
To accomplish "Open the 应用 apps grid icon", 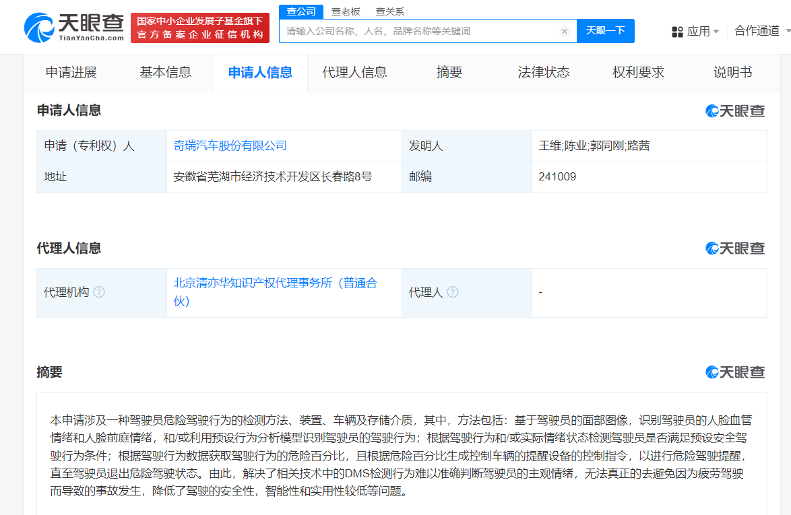I will tap(677, 32).
